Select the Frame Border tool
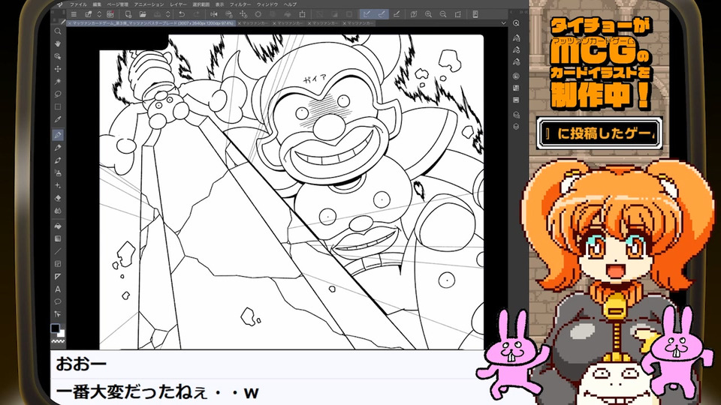The image size is (721, 405). click(58, 264)
